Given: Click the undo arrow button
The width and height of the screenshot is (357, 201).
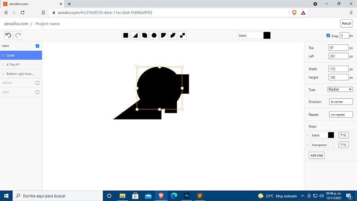Looking at the screenshot, I should pos(8,36).
